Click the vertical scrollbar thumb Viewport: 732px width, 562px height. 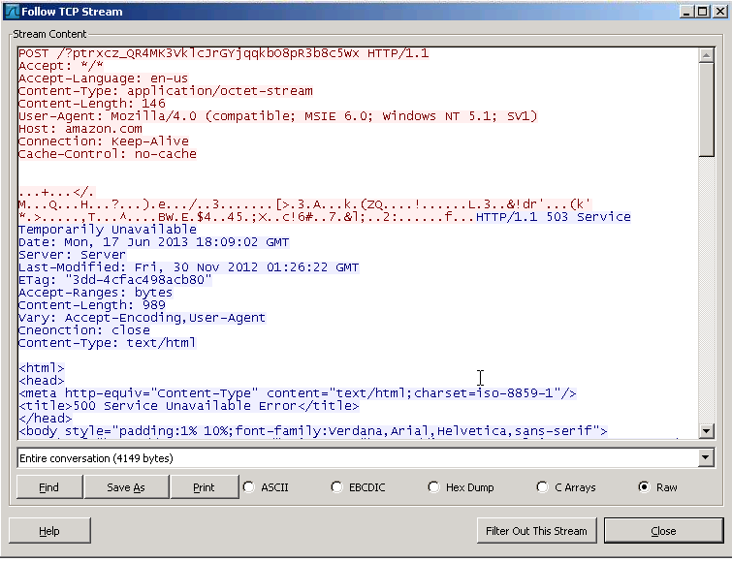tap(707, 109)
